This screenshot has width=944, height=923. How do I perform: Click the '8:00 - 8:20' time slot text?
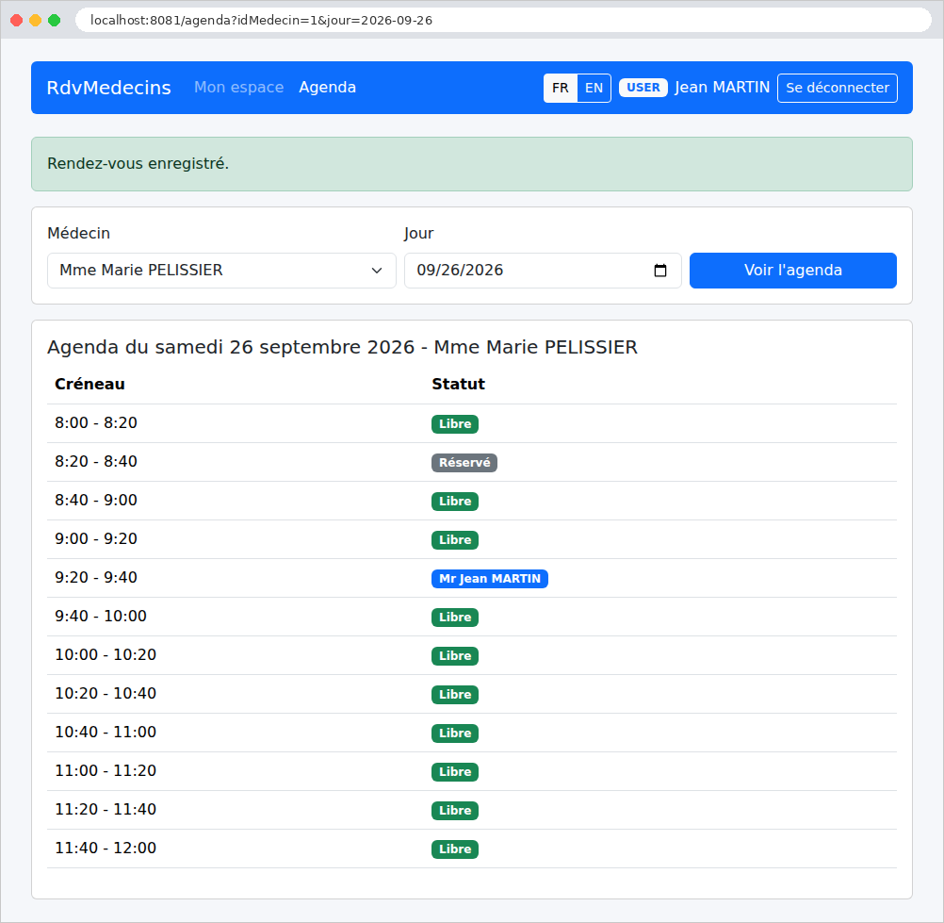pos(96,423)
